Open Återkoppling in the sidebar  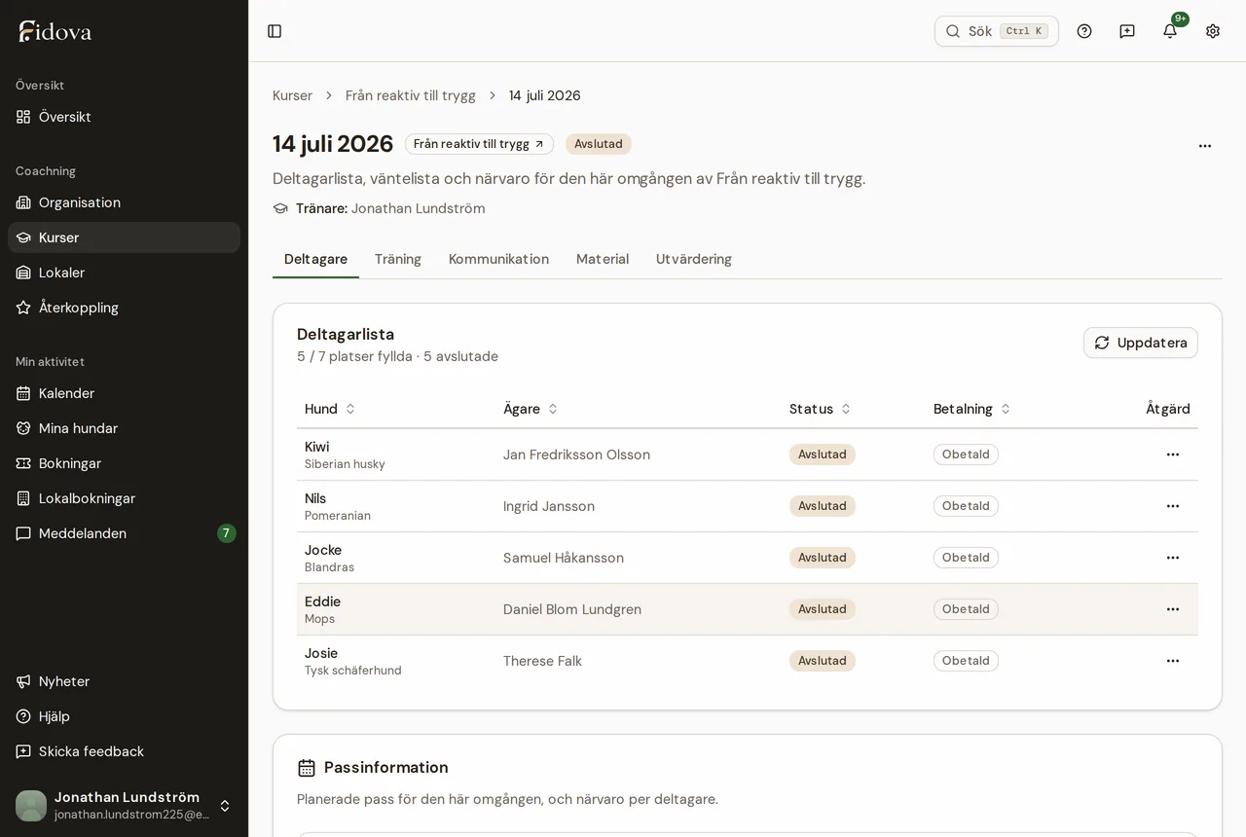[124, 308]
